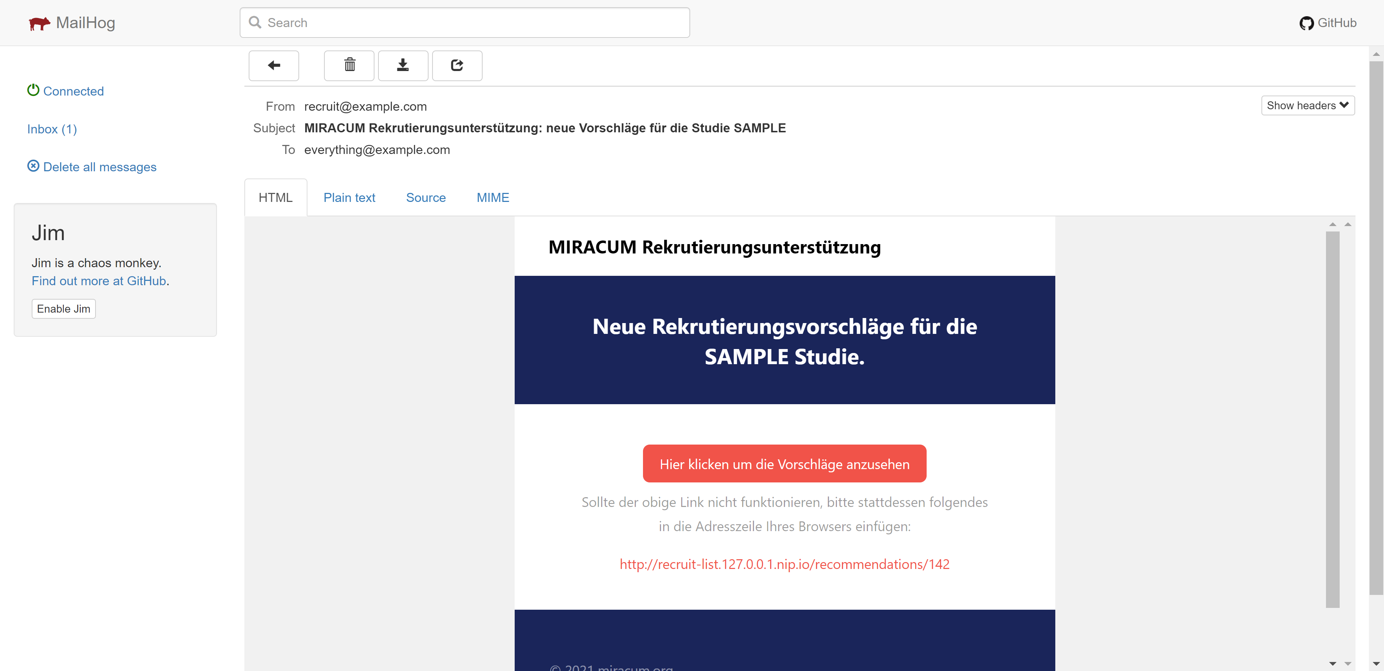Open the GitHub link in header

coord(1327,23)
